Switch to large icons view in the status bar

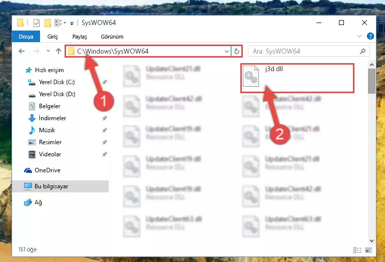click(x=368, y=250)
